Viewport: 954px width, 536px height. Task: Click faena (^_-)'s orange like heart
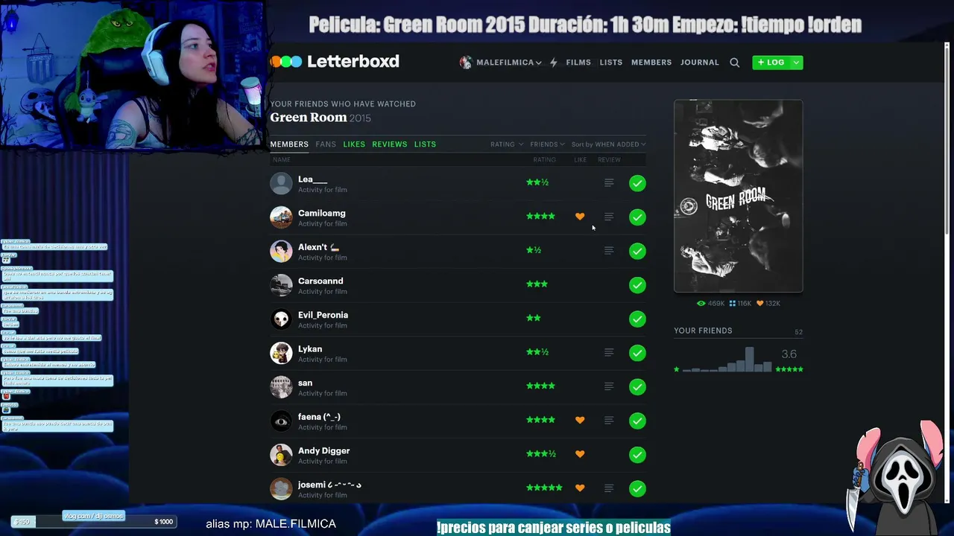pos(580,421)
